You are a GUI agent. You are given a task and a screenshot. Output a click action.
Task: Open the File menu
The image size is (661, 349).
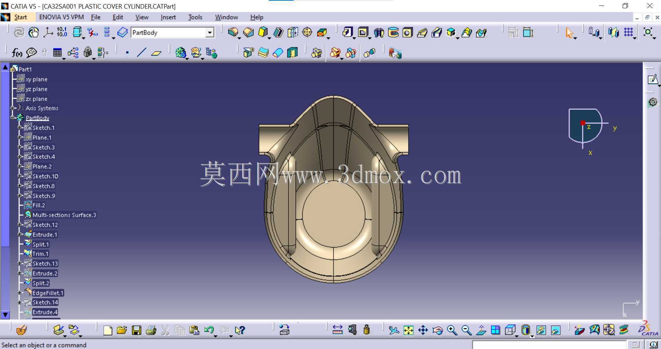pyautogui.click(x=96, y=17)
